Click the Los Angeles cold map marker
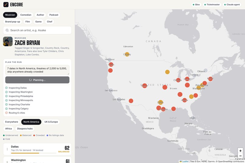Viewport: 245px width, 163px height. [119, 100]
